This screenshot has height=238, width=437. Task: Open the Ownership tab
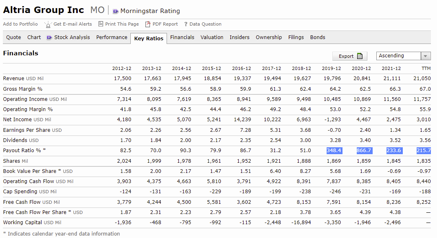tap(269, 37)
